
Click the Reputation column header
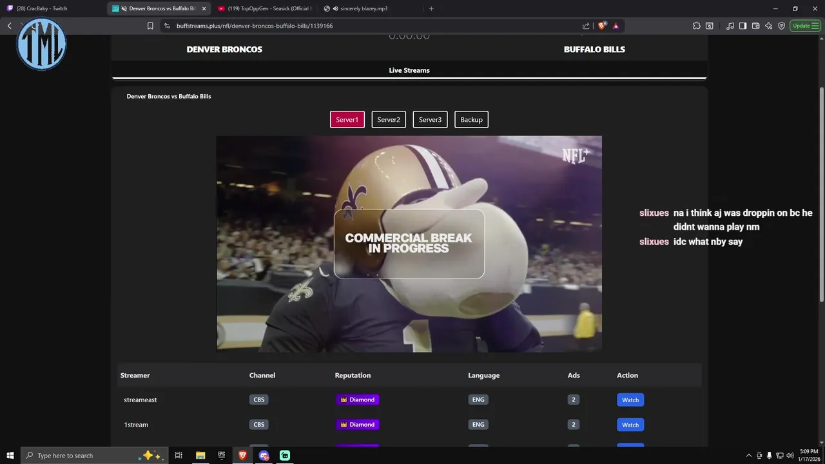click(353, 375)
